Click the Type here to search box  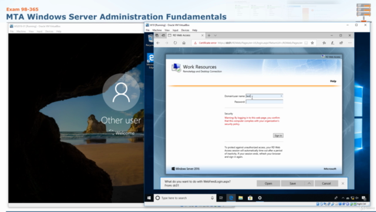click(184, 198)
